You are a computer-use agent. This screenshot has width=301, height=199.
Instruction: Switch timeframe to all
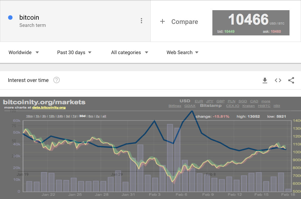click(x=104, y=116)
